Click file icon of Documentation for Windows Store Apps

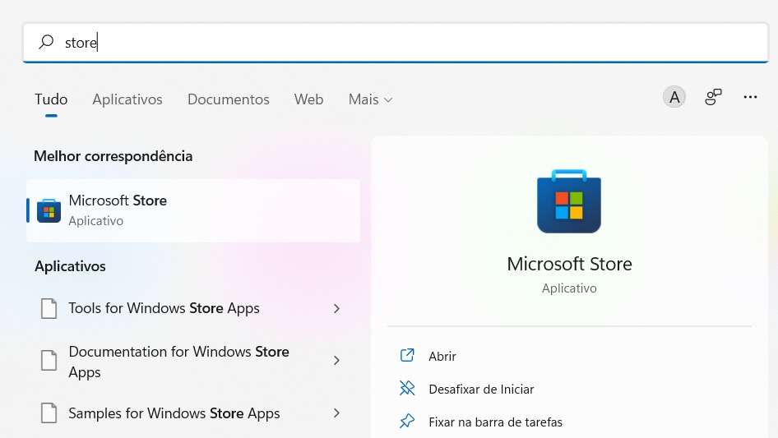[x=49, y=360]
